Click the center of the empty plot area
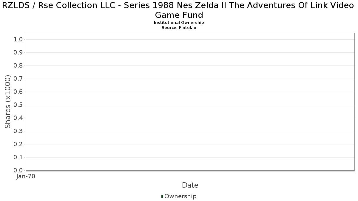 [x=190, y=102]
